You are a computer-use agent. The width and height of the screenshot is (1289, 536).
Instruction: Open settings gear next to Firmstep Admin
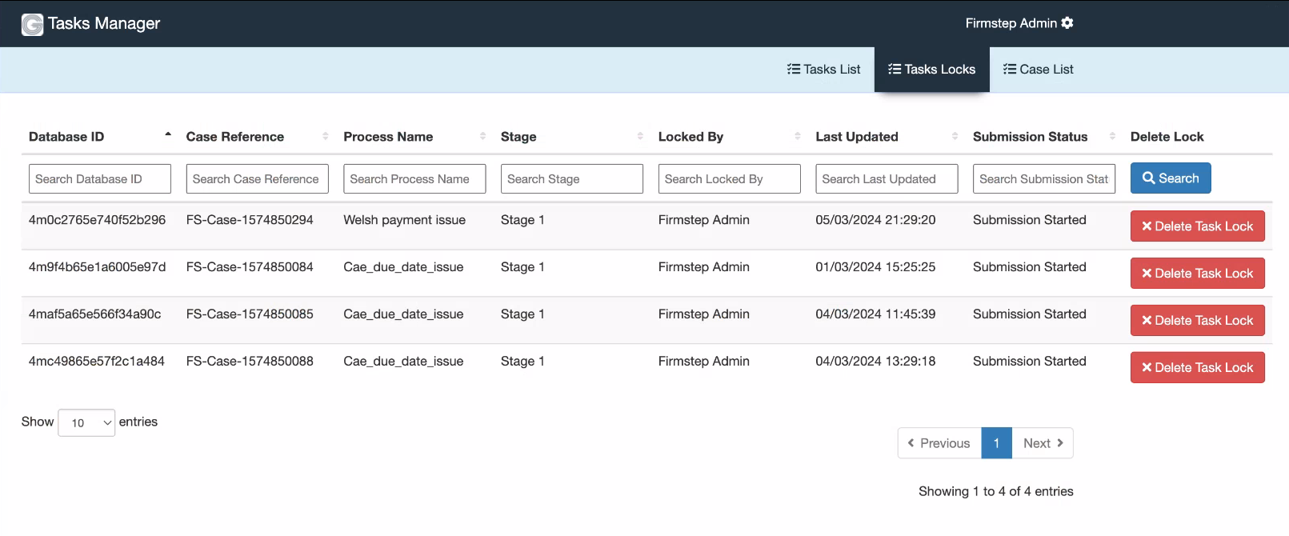1067,23
